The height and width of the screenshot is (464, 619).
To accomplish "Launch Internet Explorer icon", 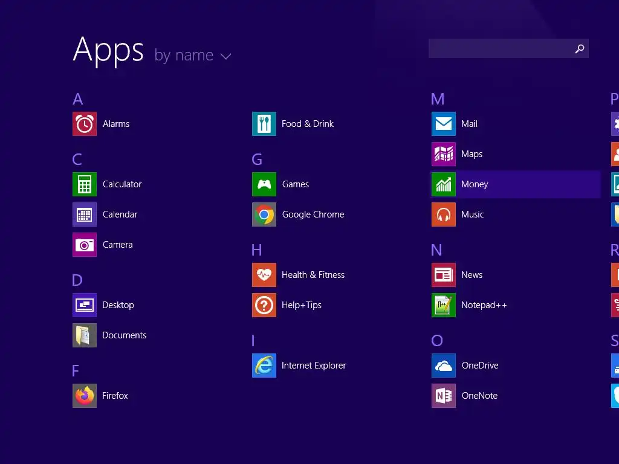I will tap(264, 366).
